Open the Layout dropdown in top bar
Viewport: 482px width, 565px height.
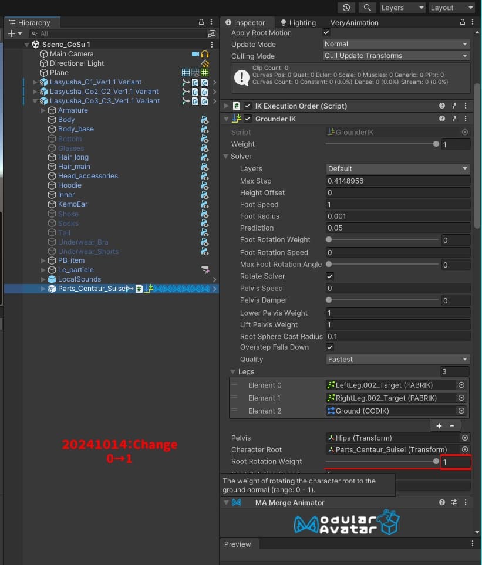pyautogui.click(x=451, y=8)
